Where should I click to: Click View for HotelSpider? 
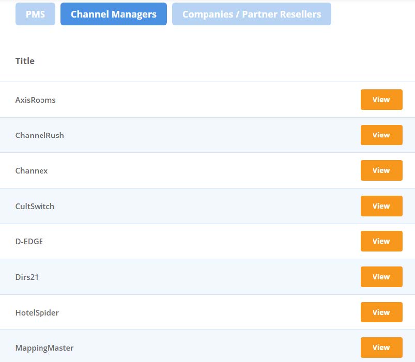[381, 312]
